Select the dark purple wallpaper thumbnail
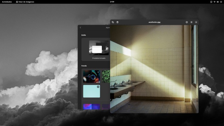 pos(106,107)
